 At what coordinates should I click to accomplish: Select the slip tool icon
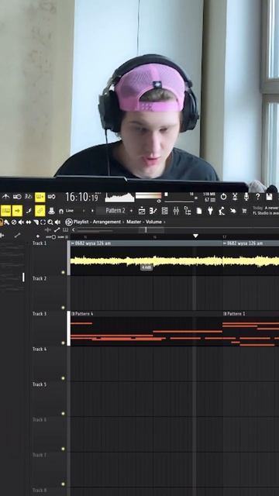(x=29, y=222)
